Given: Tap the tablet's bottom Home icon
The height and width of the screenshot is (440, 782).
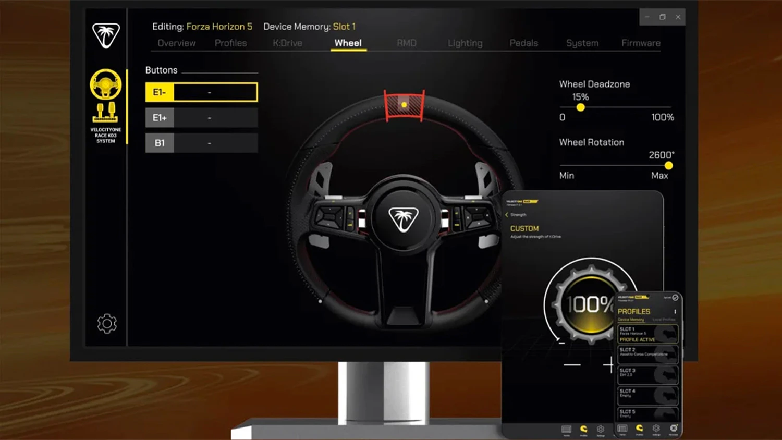Looking at the screenshot, I should click(567, 429).
